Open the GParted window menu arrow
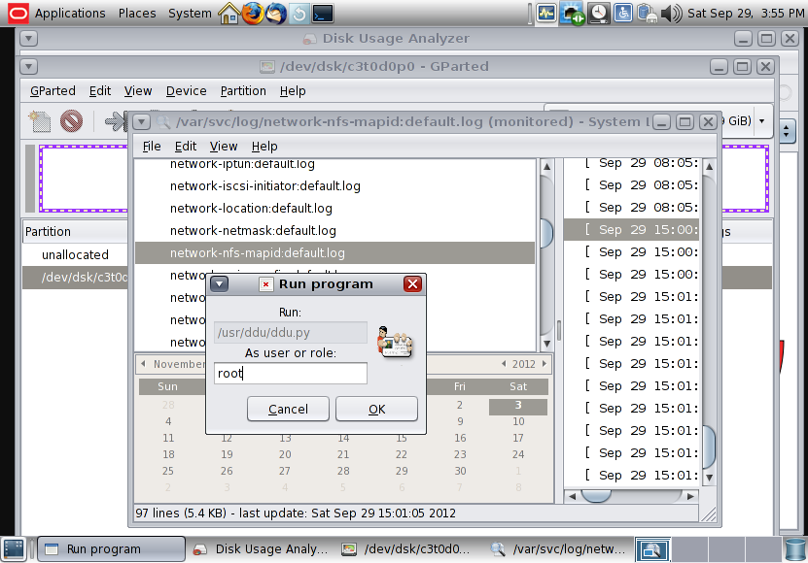 click(x=29, y=66)
